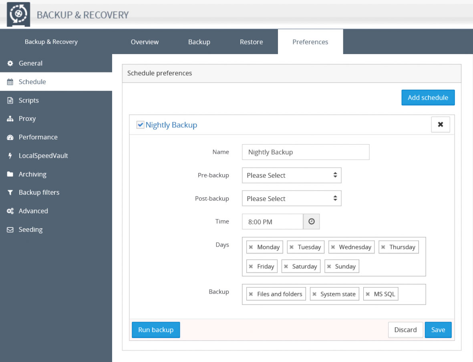Open Proxy settings via network icon
The height and width of the screenshot is (362, 473).
pos(11,119)
